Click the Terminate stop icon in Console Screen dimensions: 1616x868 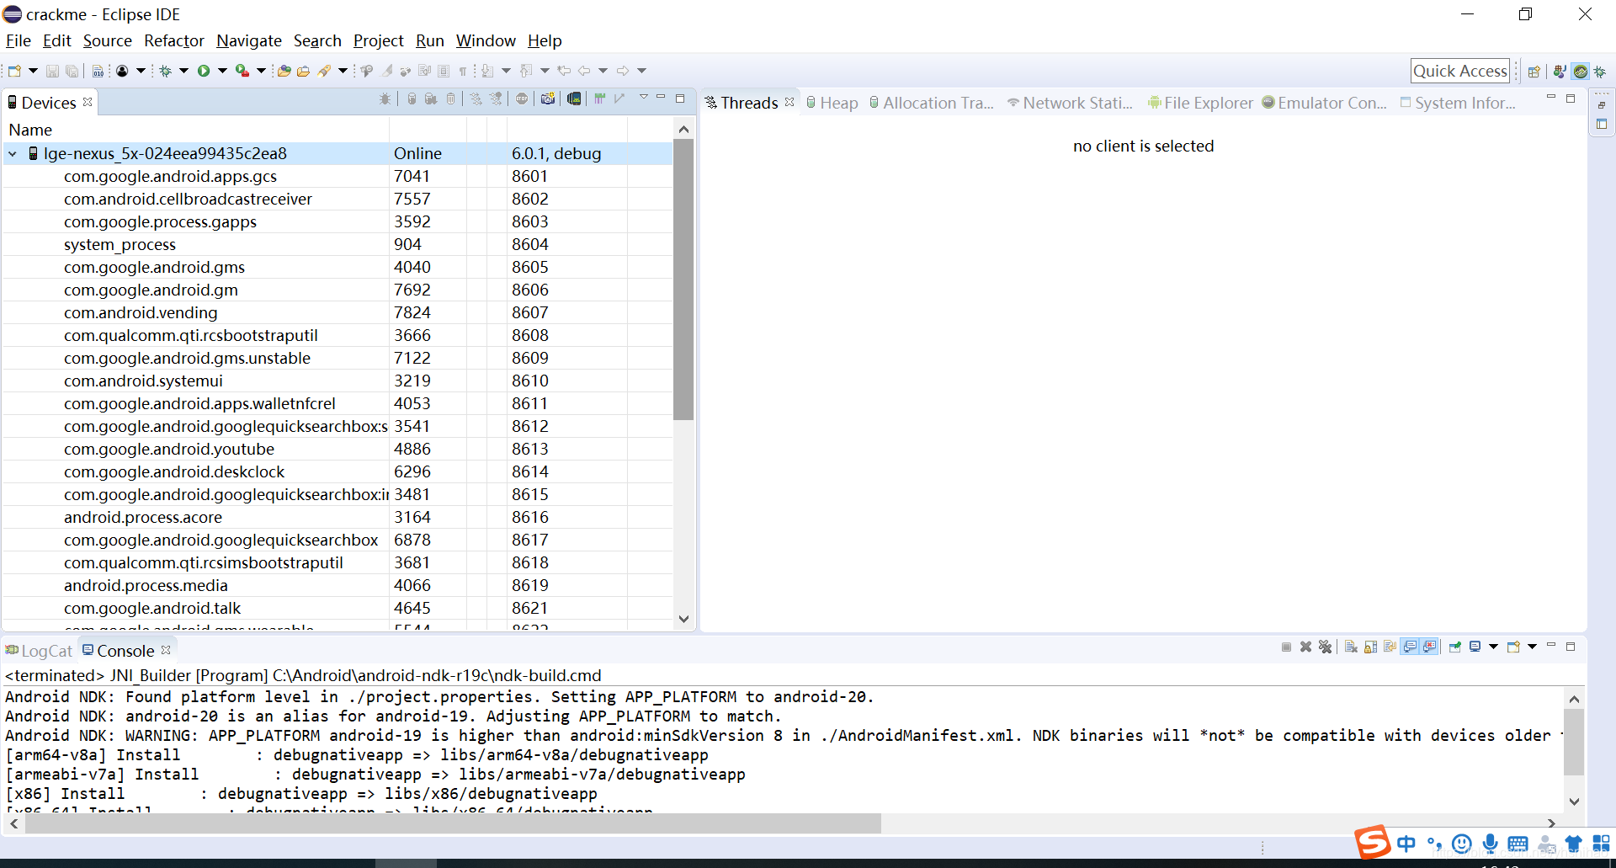(1286, 647)
